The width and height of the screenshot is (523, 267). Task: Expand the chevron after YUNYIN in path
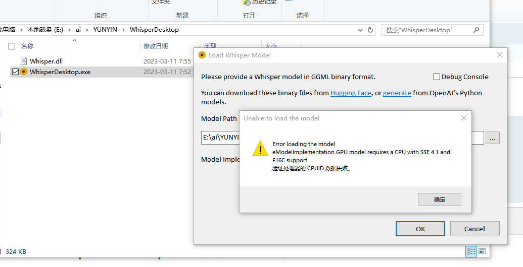123,30
